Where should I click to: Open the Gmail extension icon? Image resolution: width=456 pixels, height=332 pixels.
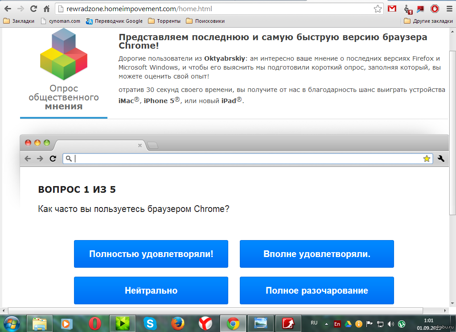pos(392,8)
